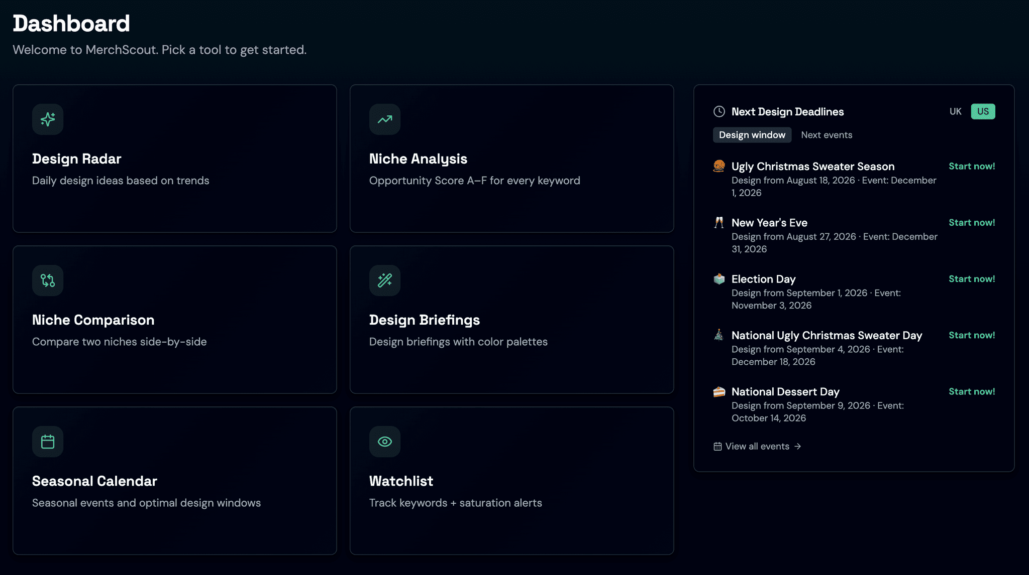Click the 'Design from September 9, 2026' date line

(x=817, y=411)
